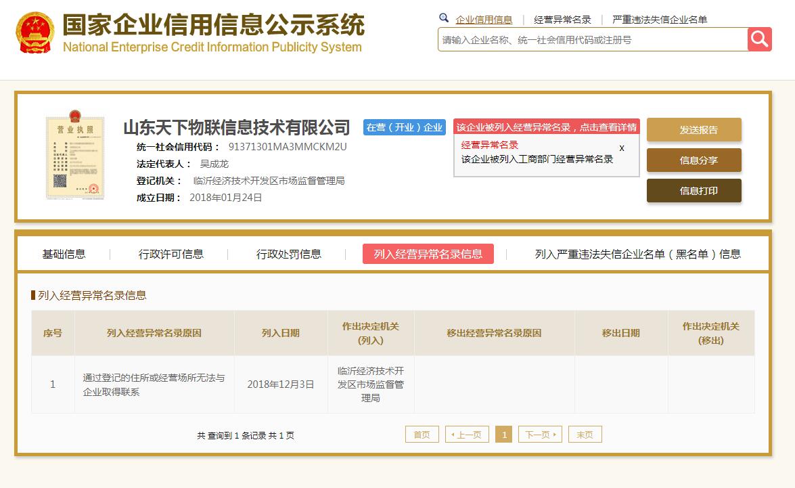
Task: Open the 经营异常名录 link in the popup
Action: 489,145
